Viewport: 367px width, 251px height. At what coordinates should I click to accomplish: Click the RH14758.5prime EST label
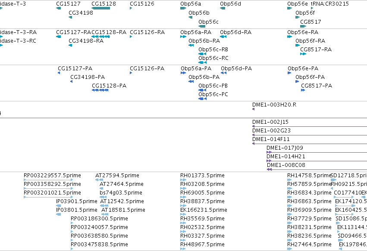coord(309,176)
